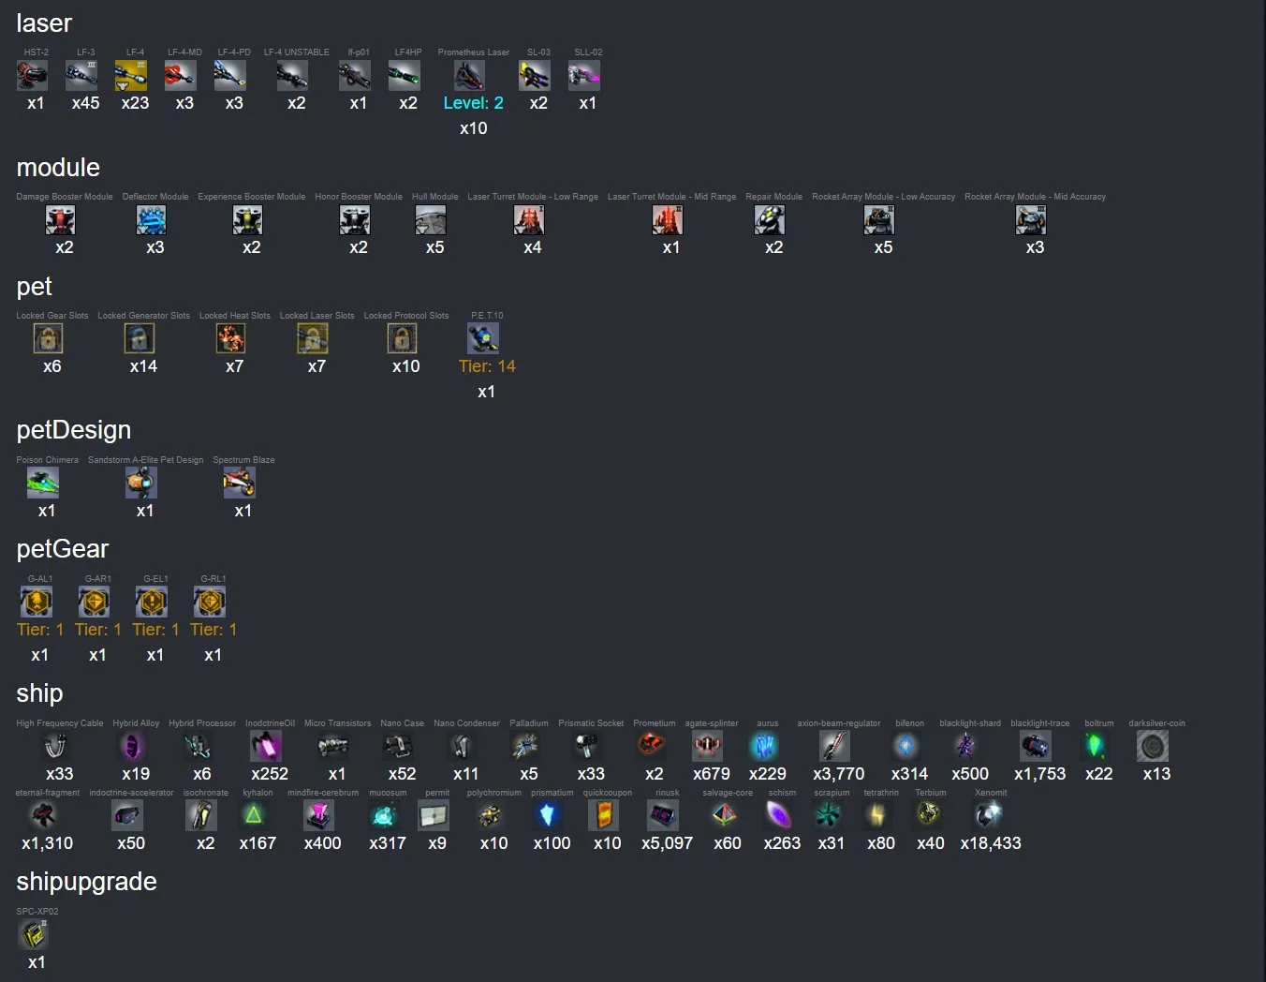Click the Xenomit resource icon
The width and height of the screenshot is (1266, 982).
[x=987, y=815]
